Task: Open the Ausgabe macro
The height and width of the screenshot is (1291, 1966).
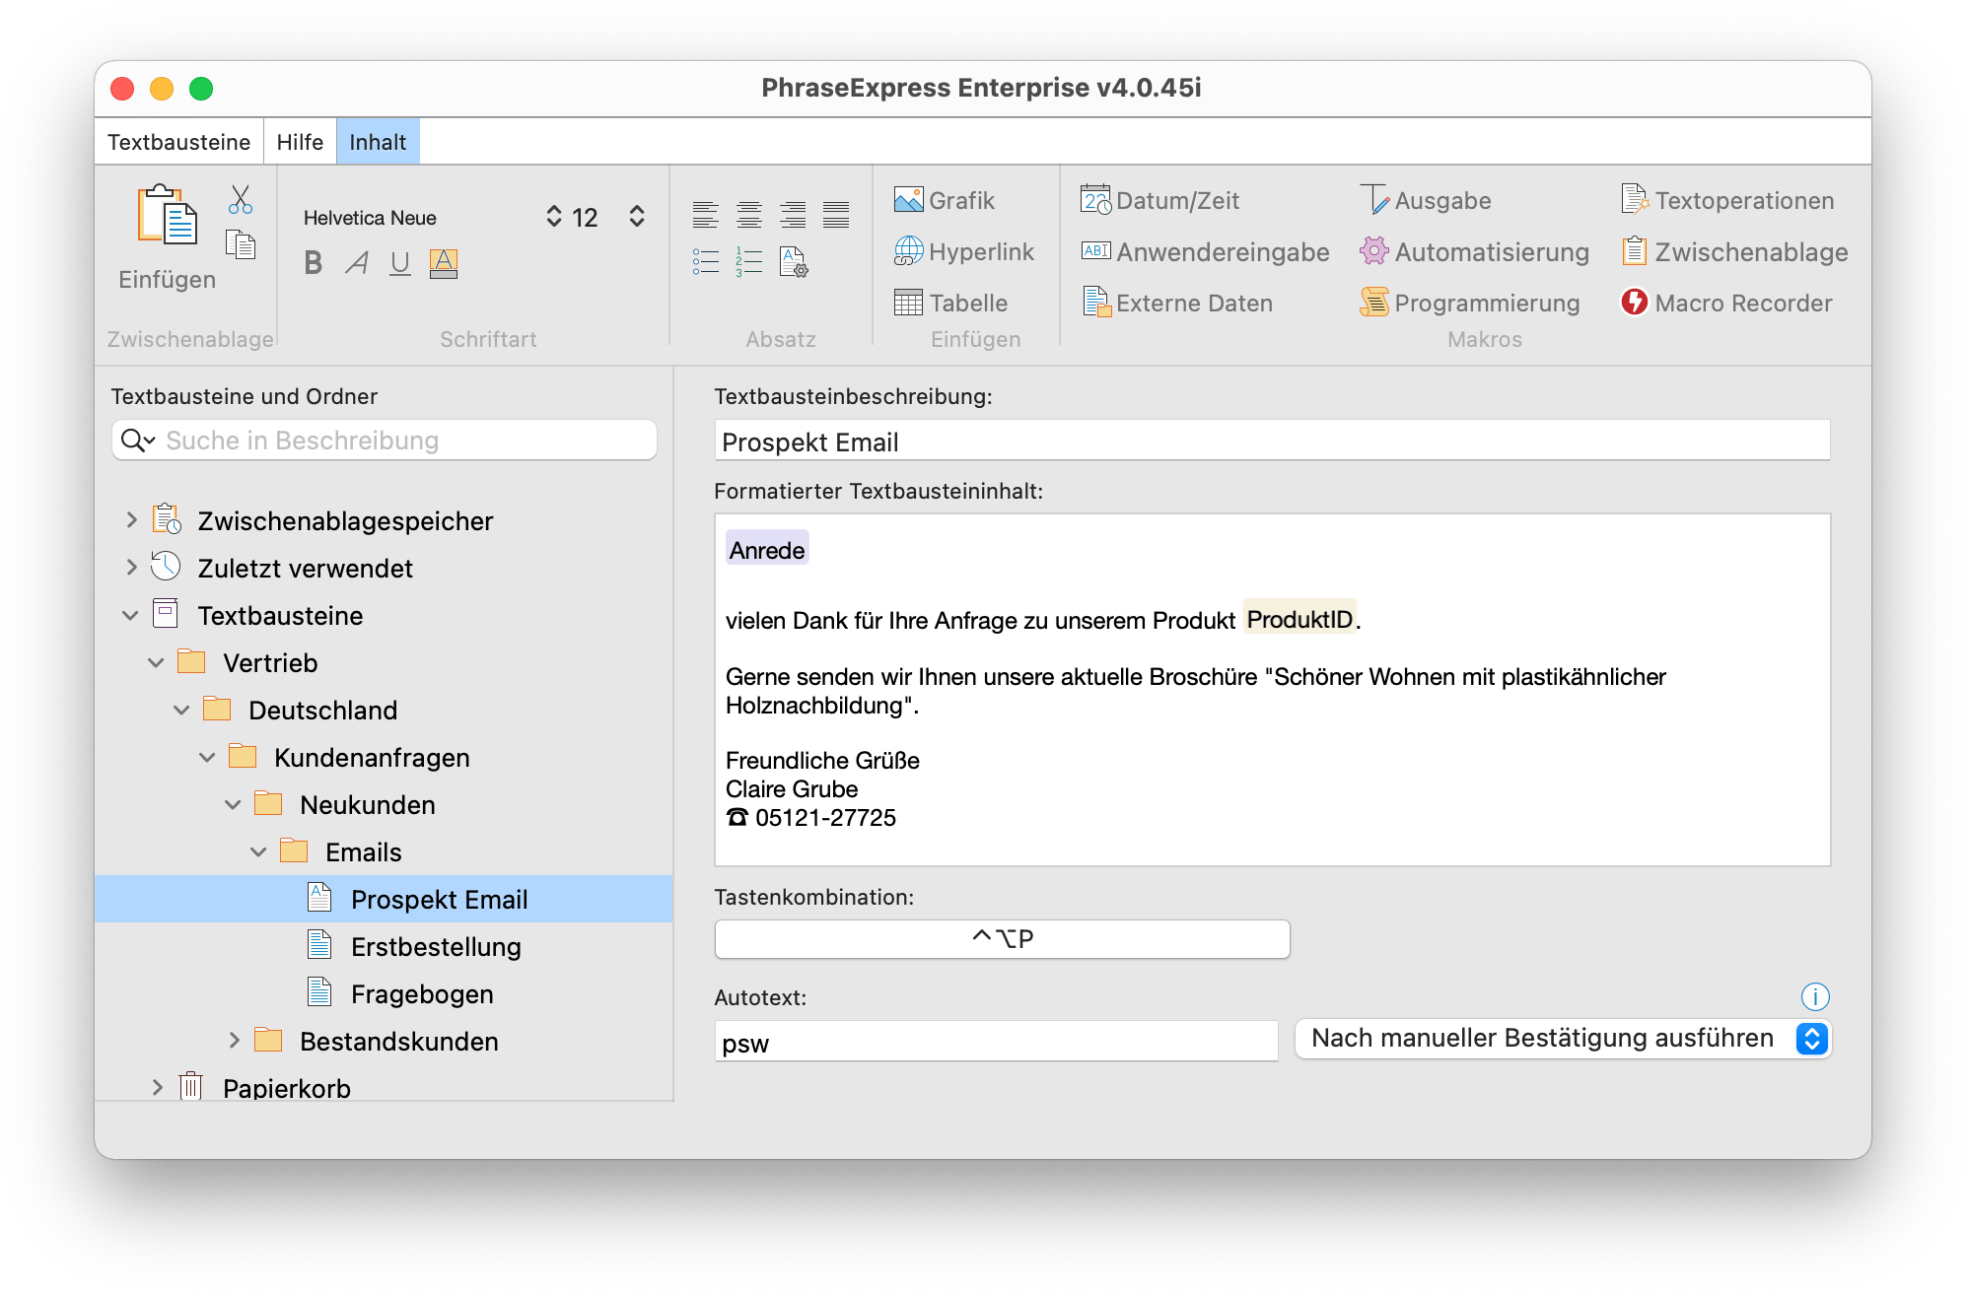Action: [x=1426, y=200]
